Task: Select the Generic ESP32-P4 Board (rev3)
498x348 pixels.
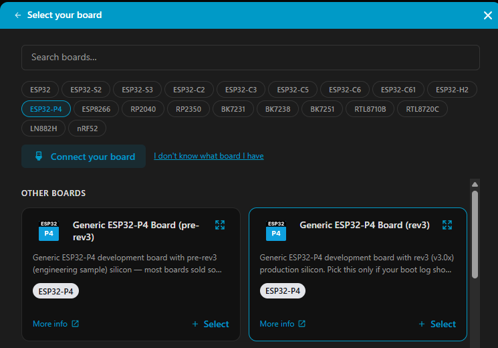Action: coord(437,324)
